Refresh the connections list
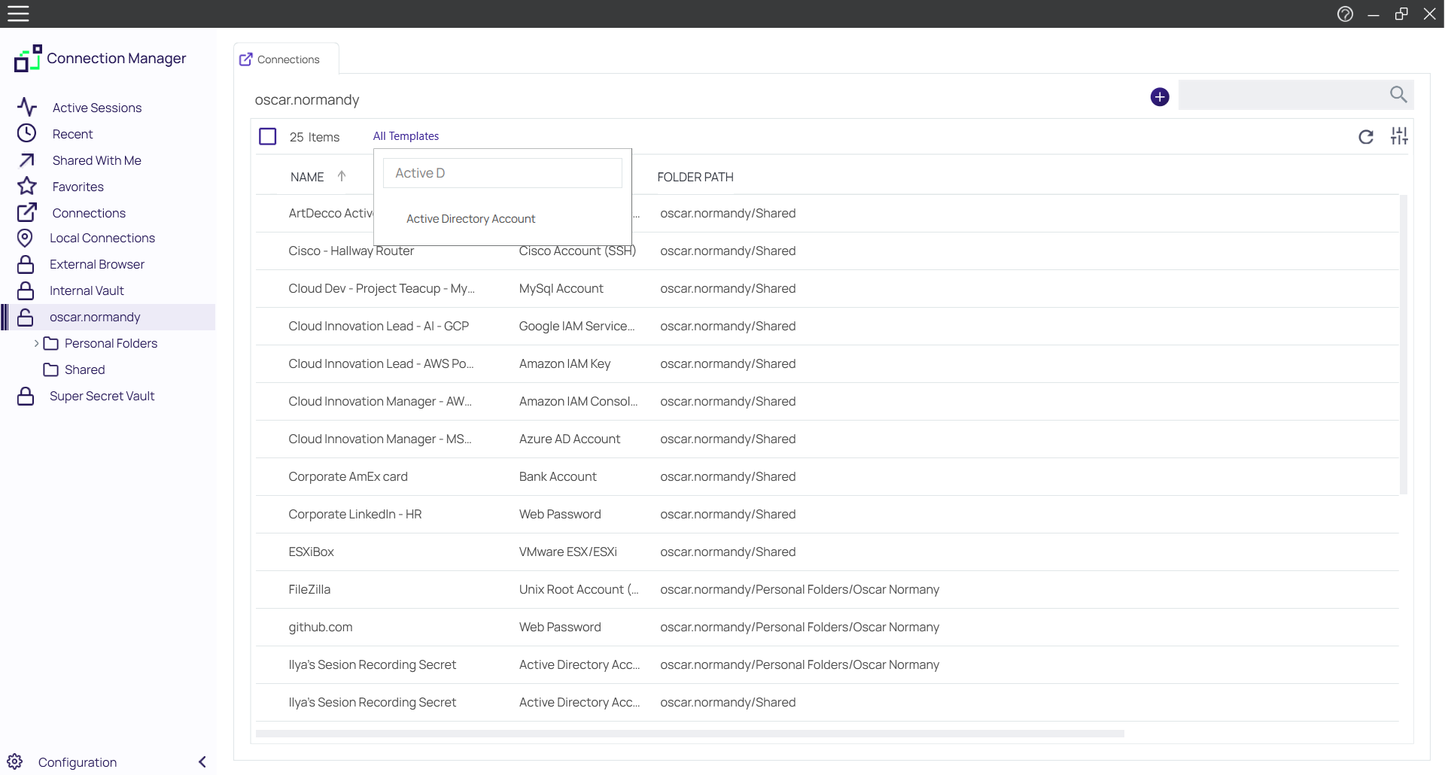This screenshot has height=775, width=1445. click(x=1366, y=136)
